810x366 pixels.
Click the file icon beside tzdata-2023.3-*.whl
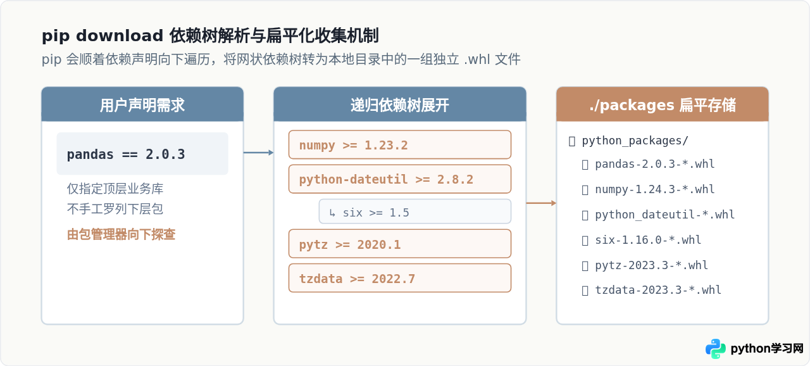tap(585, 290)
